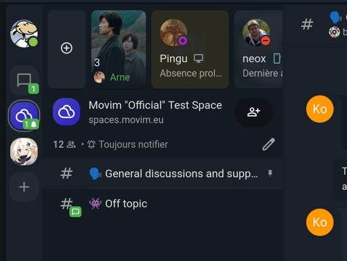Open Pingu's contact card
347x261 pixels.
click(190, 49)
